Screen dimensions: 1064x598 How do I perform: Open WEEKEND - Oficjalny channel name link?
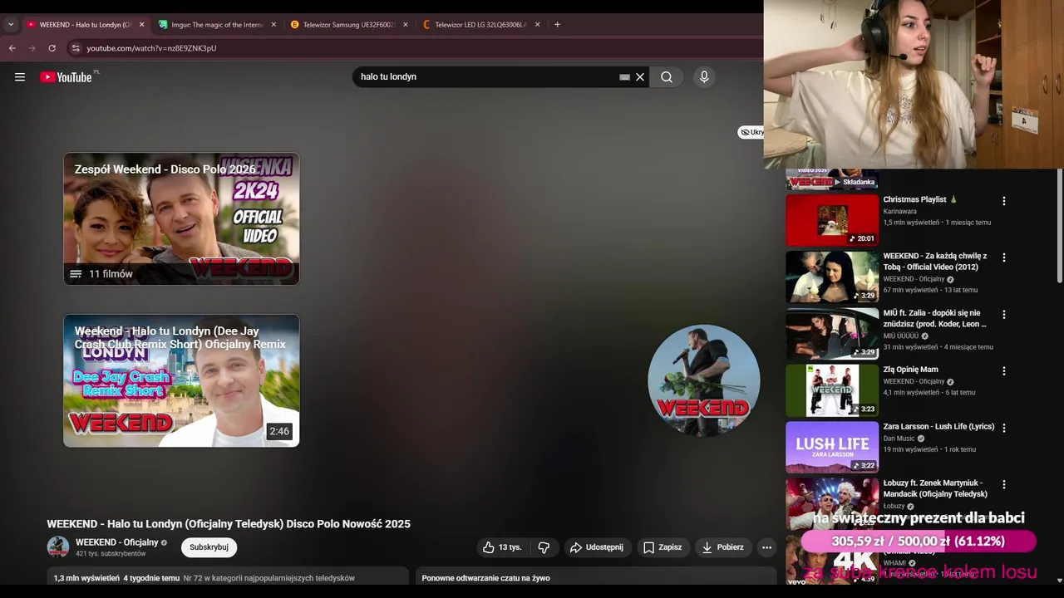(116, 542)
